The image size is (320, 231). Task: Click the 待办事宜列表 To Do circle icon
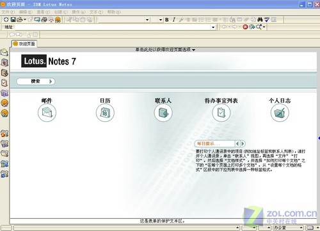coord(221,113)
